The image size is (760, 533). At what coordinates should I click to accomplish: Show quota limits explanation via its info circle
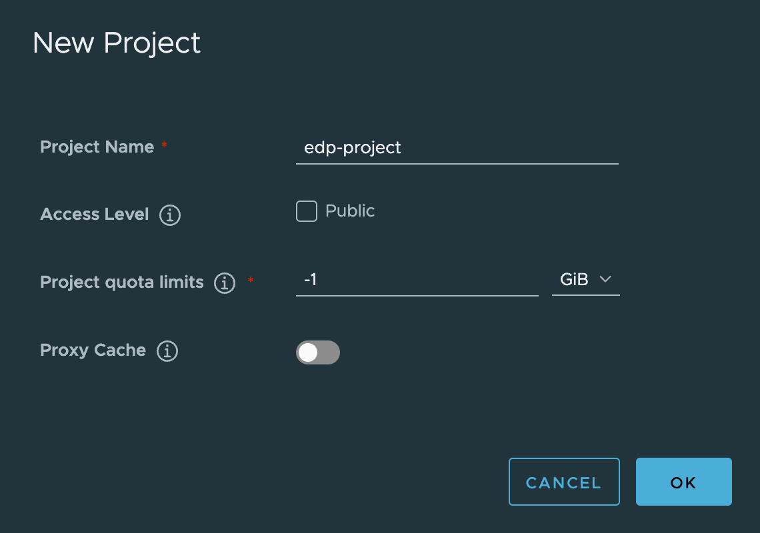[x=225, y=282]
